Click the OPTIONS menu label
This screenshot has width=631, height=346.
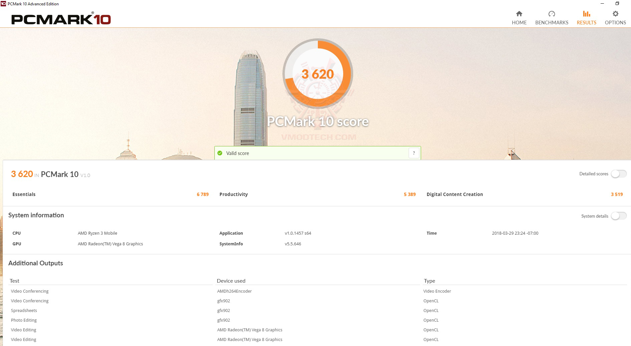(615, 22)
